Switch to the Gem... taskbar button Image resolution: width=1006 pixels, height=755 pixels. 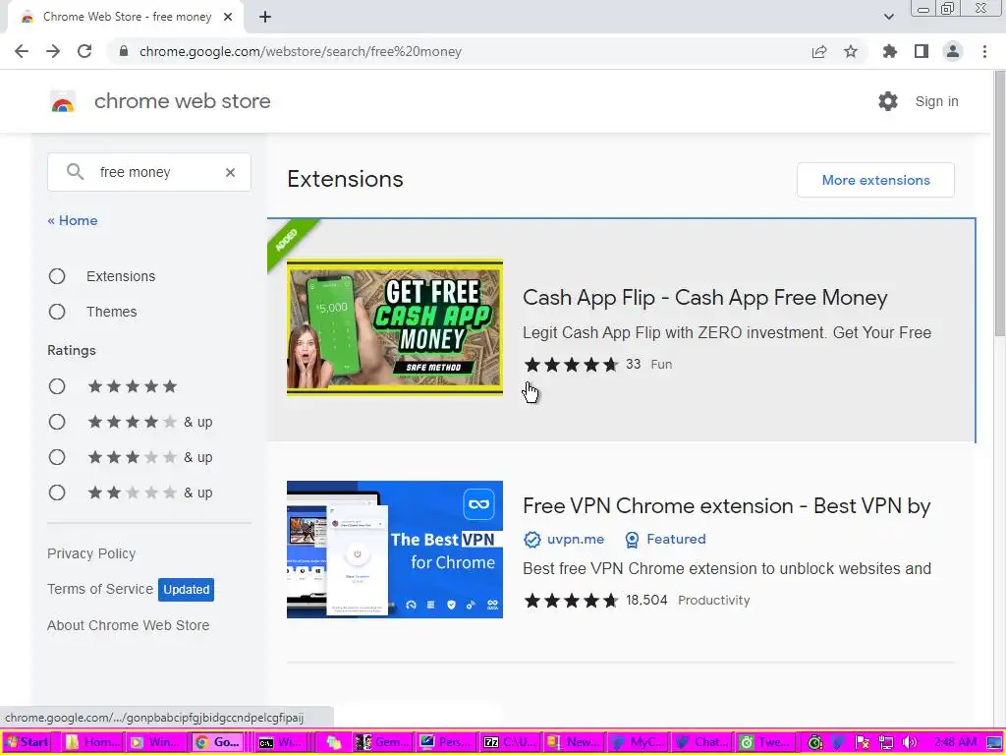point(383,742)
